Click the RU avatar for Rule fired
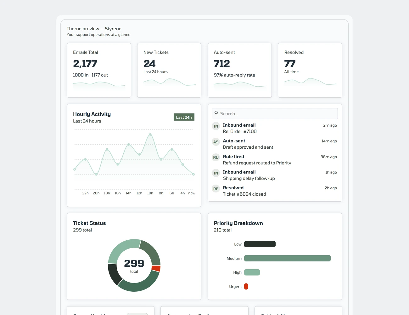Viewport: 409px width, 315px height. [x=216, y=157]
